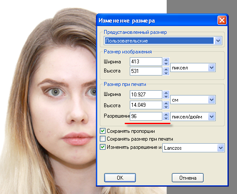The image size is (237, 194).
Task: Decrease print width stepper down arrow
Action: point(166,96)
